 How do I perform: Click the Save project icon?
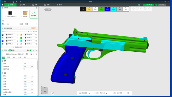click(13, 2)
